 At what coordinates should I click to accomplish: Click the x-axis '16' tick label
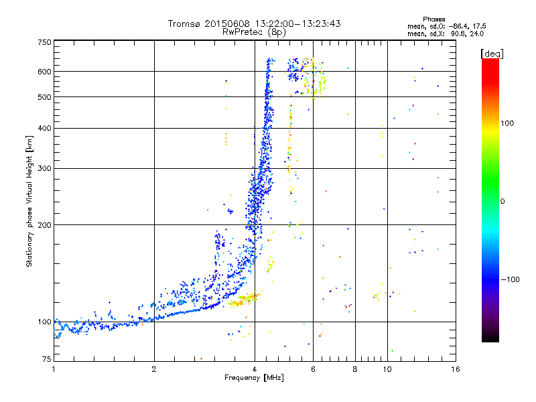(456, 369)
